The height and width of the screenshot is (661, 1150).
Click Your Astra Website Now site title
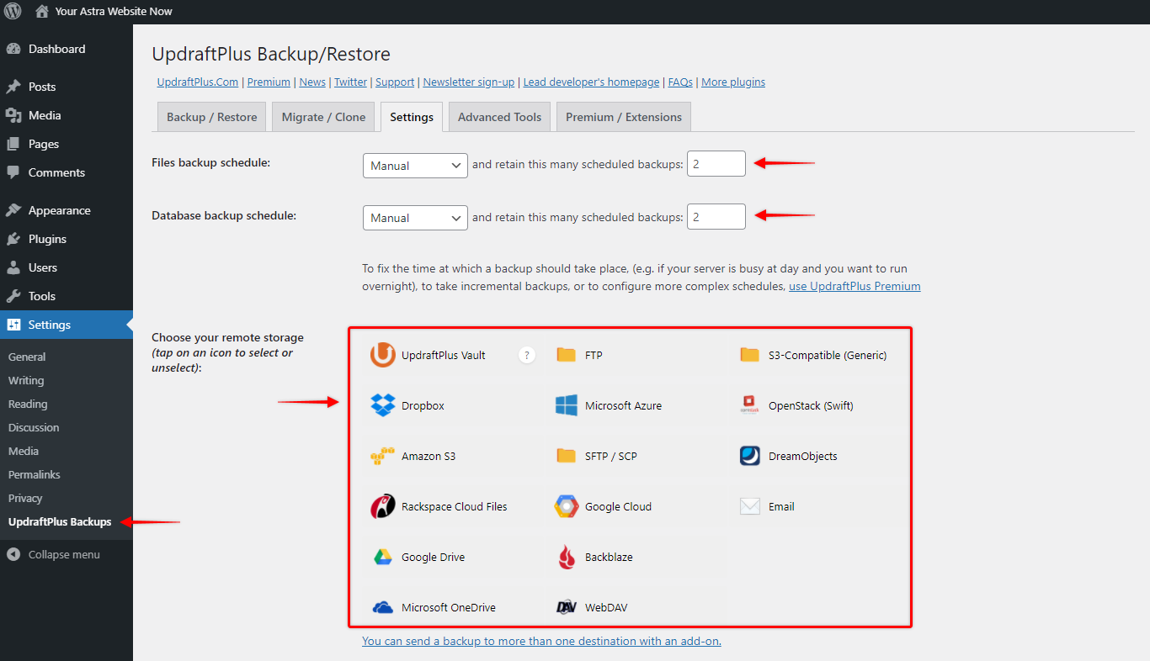click(x=114, y=12)
